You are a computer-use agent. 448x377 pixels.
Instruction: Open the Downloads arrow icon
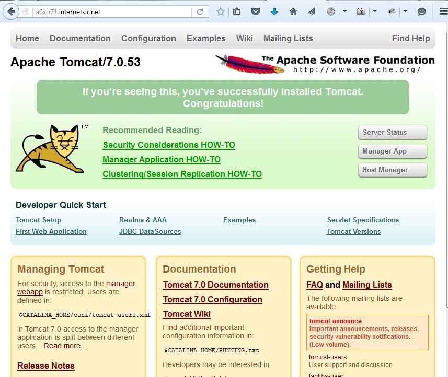274,11
